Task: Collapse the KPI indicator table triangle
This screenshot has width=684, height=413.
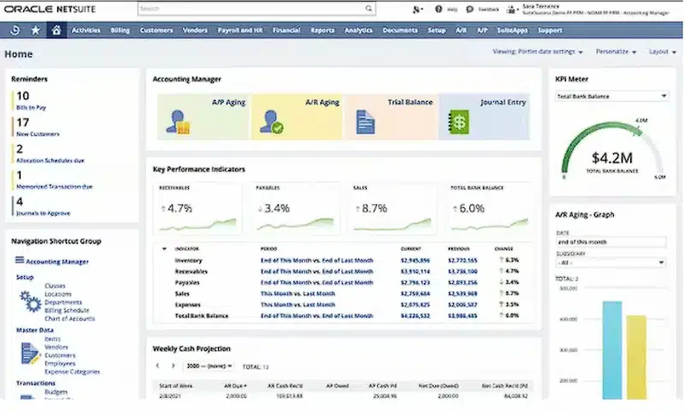Action: click(164, 249)
